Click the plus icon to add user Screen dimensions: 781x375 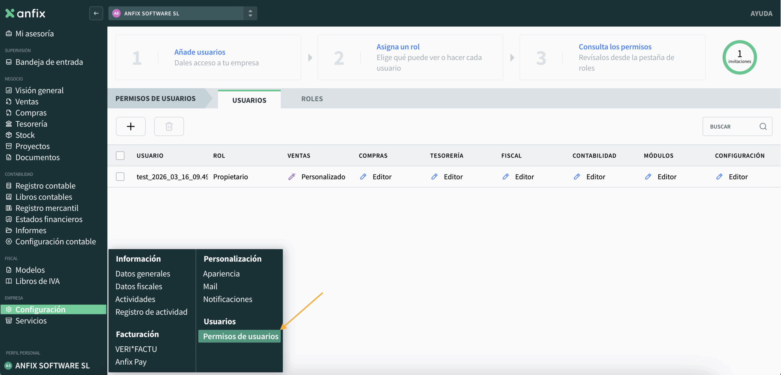tap(131, 126)
